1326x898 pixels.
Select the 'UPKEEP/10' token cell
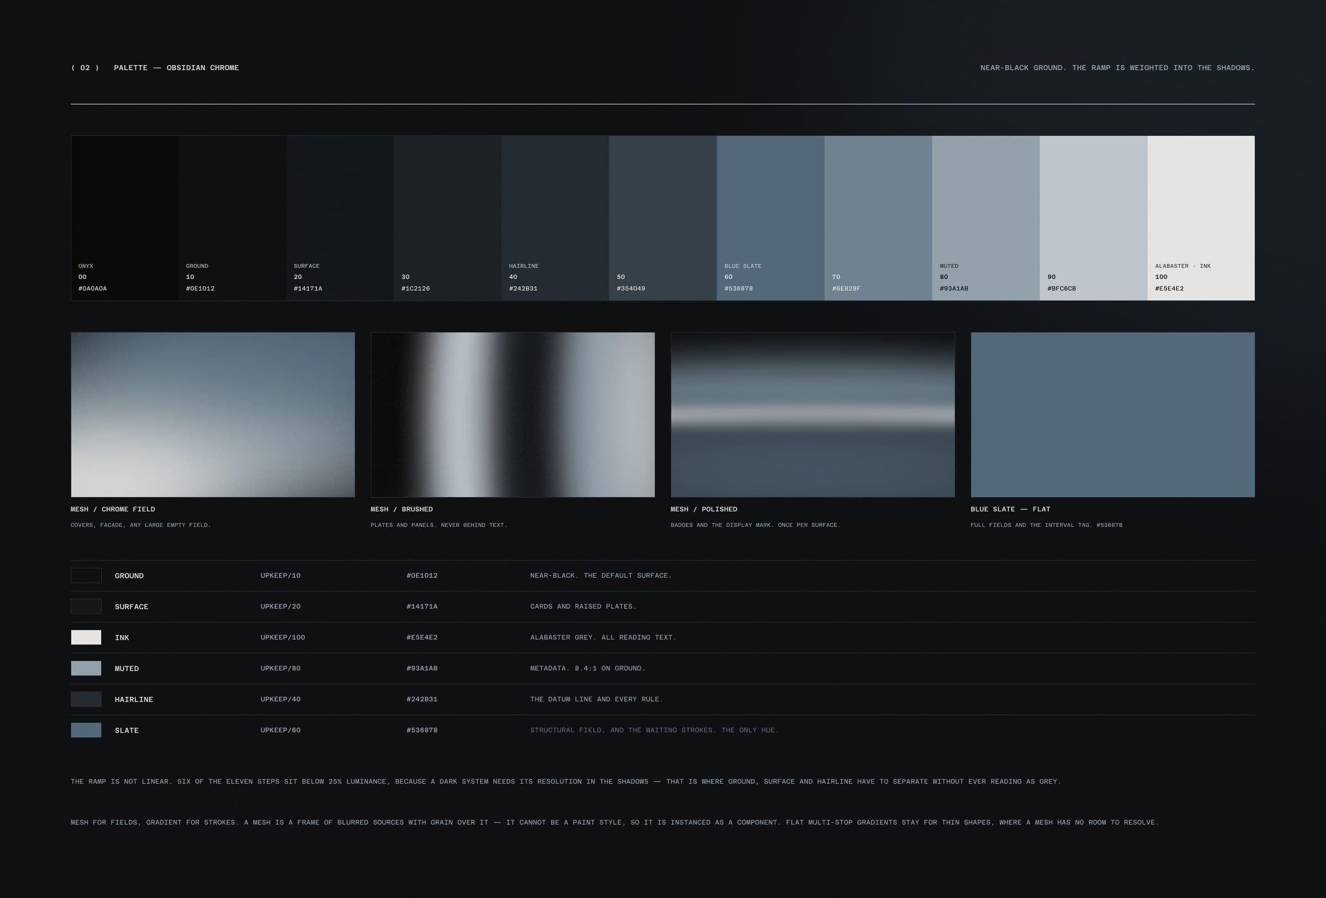pos(281,575)
